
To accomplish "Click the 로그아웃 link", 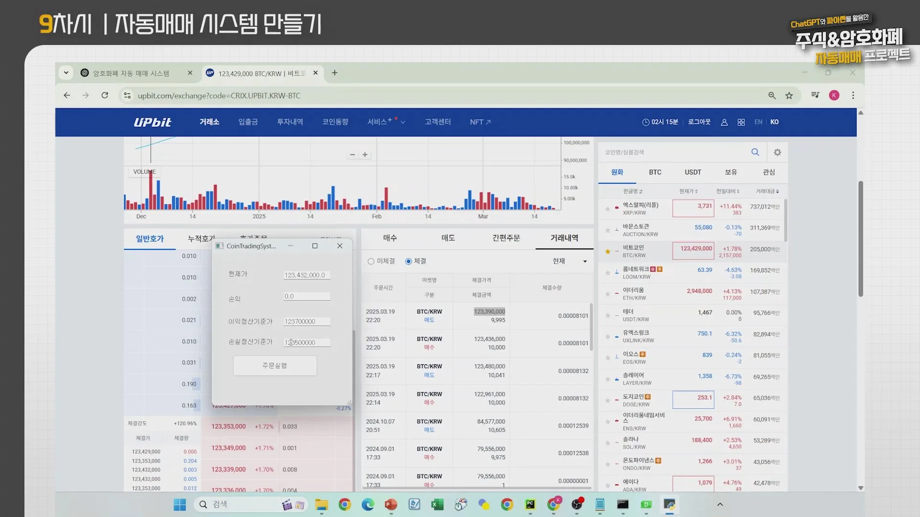I will coord(699,122).
